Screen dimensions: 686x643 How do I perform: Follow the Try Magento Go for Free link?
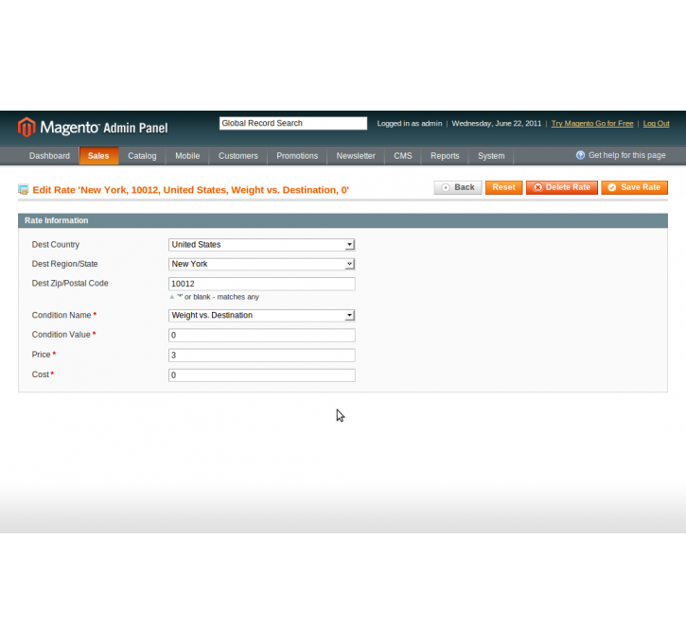pos(592,124)
